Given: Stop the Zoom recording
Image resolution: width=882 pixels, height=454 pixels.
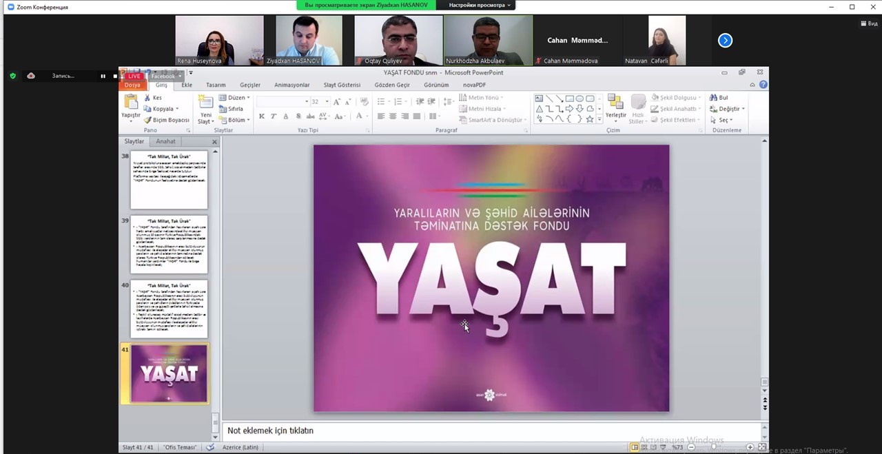Looking at the screenshot, I should 115,76.
